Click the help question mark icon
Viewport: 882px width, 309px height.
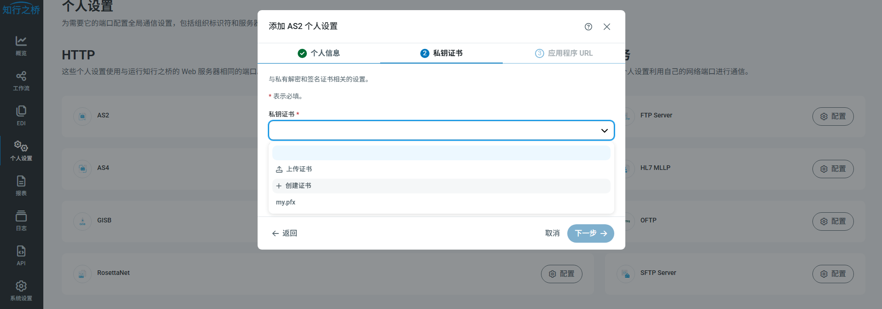pos(588,27)
